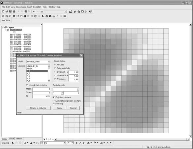Toggle amoeba_data layer visibility checkbox

[x=8, y=30]
